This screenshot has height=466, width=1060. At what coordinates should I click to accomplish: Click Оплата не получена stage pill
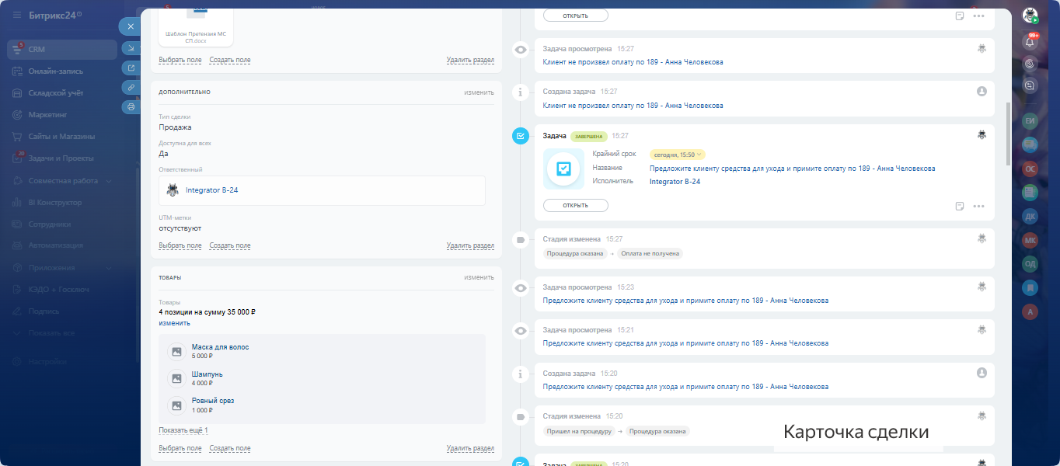click(x=650, y=253)
